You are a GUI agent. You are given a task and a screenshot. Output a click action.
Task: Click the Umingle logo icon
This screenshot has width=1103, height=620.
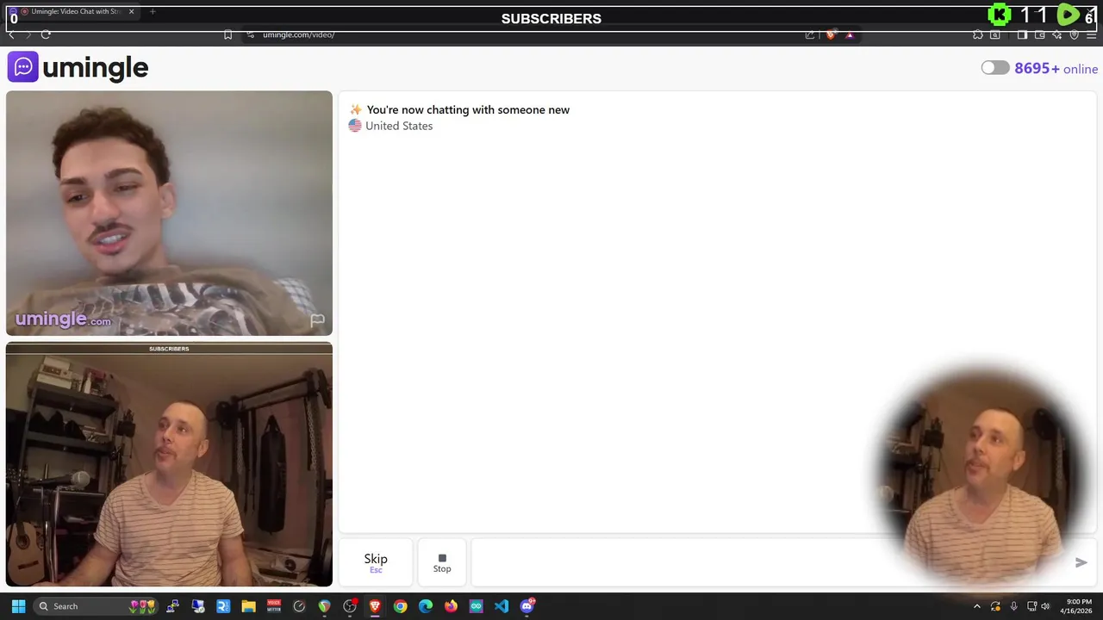point(22,67)
